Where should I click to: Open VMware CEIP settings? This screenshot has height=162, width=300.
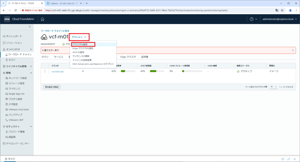(14, 120)
